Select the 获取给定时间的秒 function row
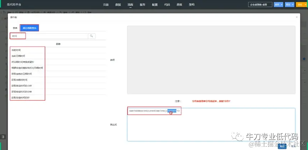This screenshot has height=150, width=308. click(x=58, y=97)
